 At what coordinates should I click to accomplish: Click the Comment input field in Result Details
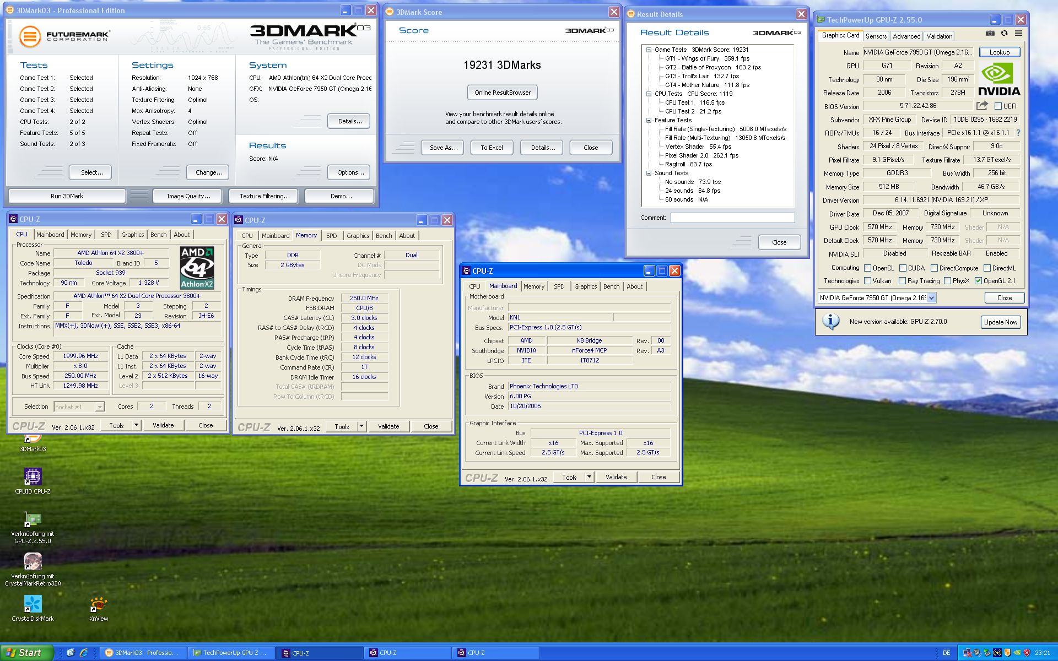tap(732, 218)
